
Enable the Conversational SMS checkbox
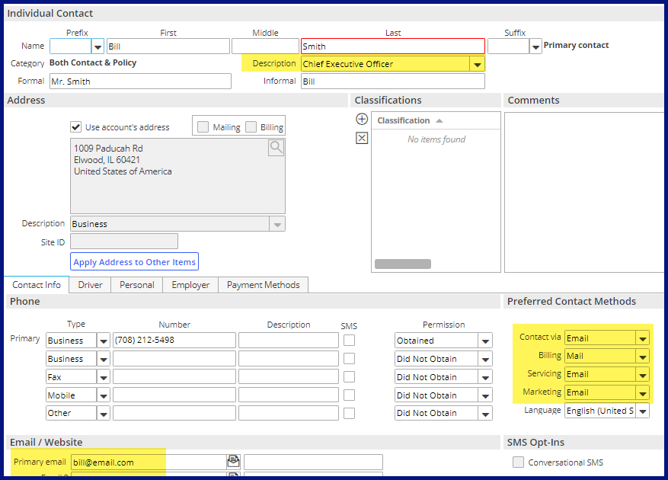coord(518,462)
